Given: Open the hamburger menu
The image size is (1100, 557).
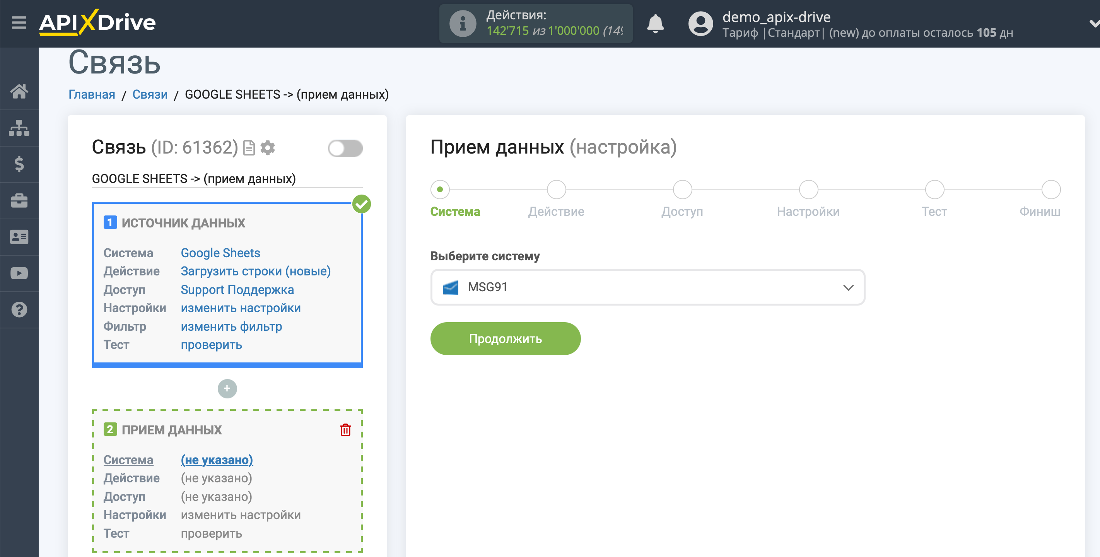Looking at the screenshot, I should tap(19, 22).
